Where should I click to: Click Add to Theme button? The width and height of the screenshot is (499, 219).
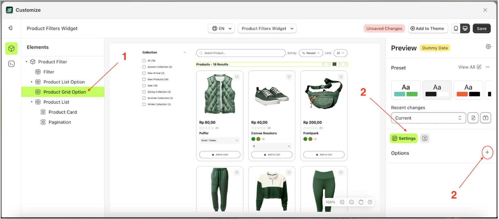click(x=428, y=28)
